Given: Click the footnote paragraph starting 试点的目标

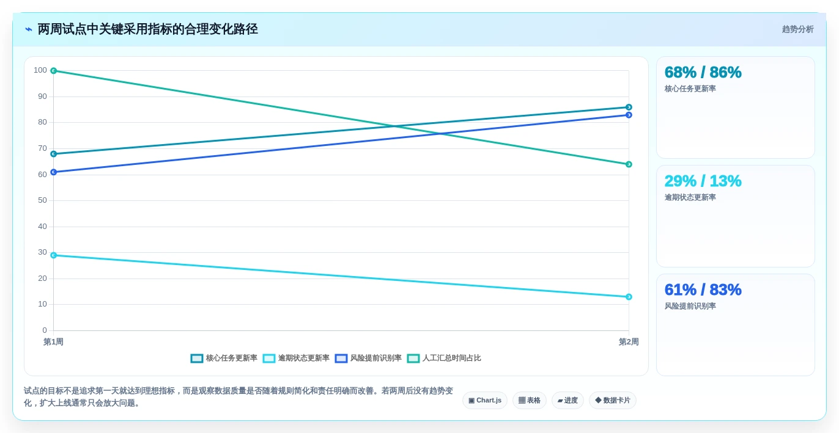Looking at the screenshot, I should (x=238, y=397).
